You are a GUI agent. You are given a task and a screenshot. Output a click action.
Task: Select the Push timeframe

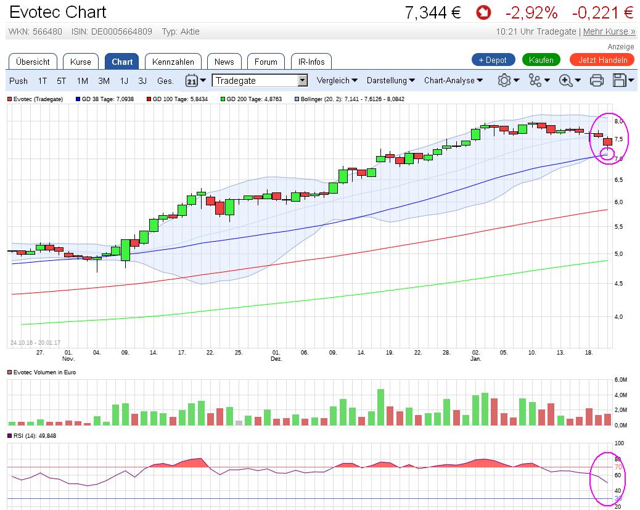(x=18, y=81)
